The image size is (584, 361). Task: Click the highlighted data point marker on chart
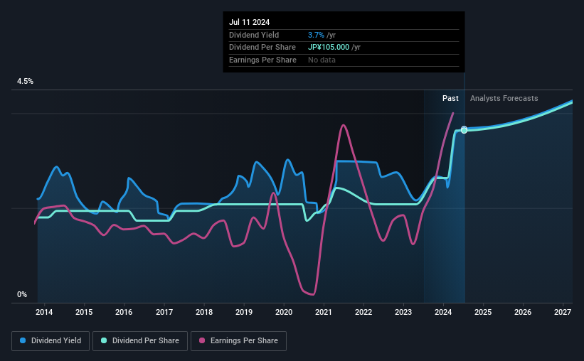click(x=464, y=130)
